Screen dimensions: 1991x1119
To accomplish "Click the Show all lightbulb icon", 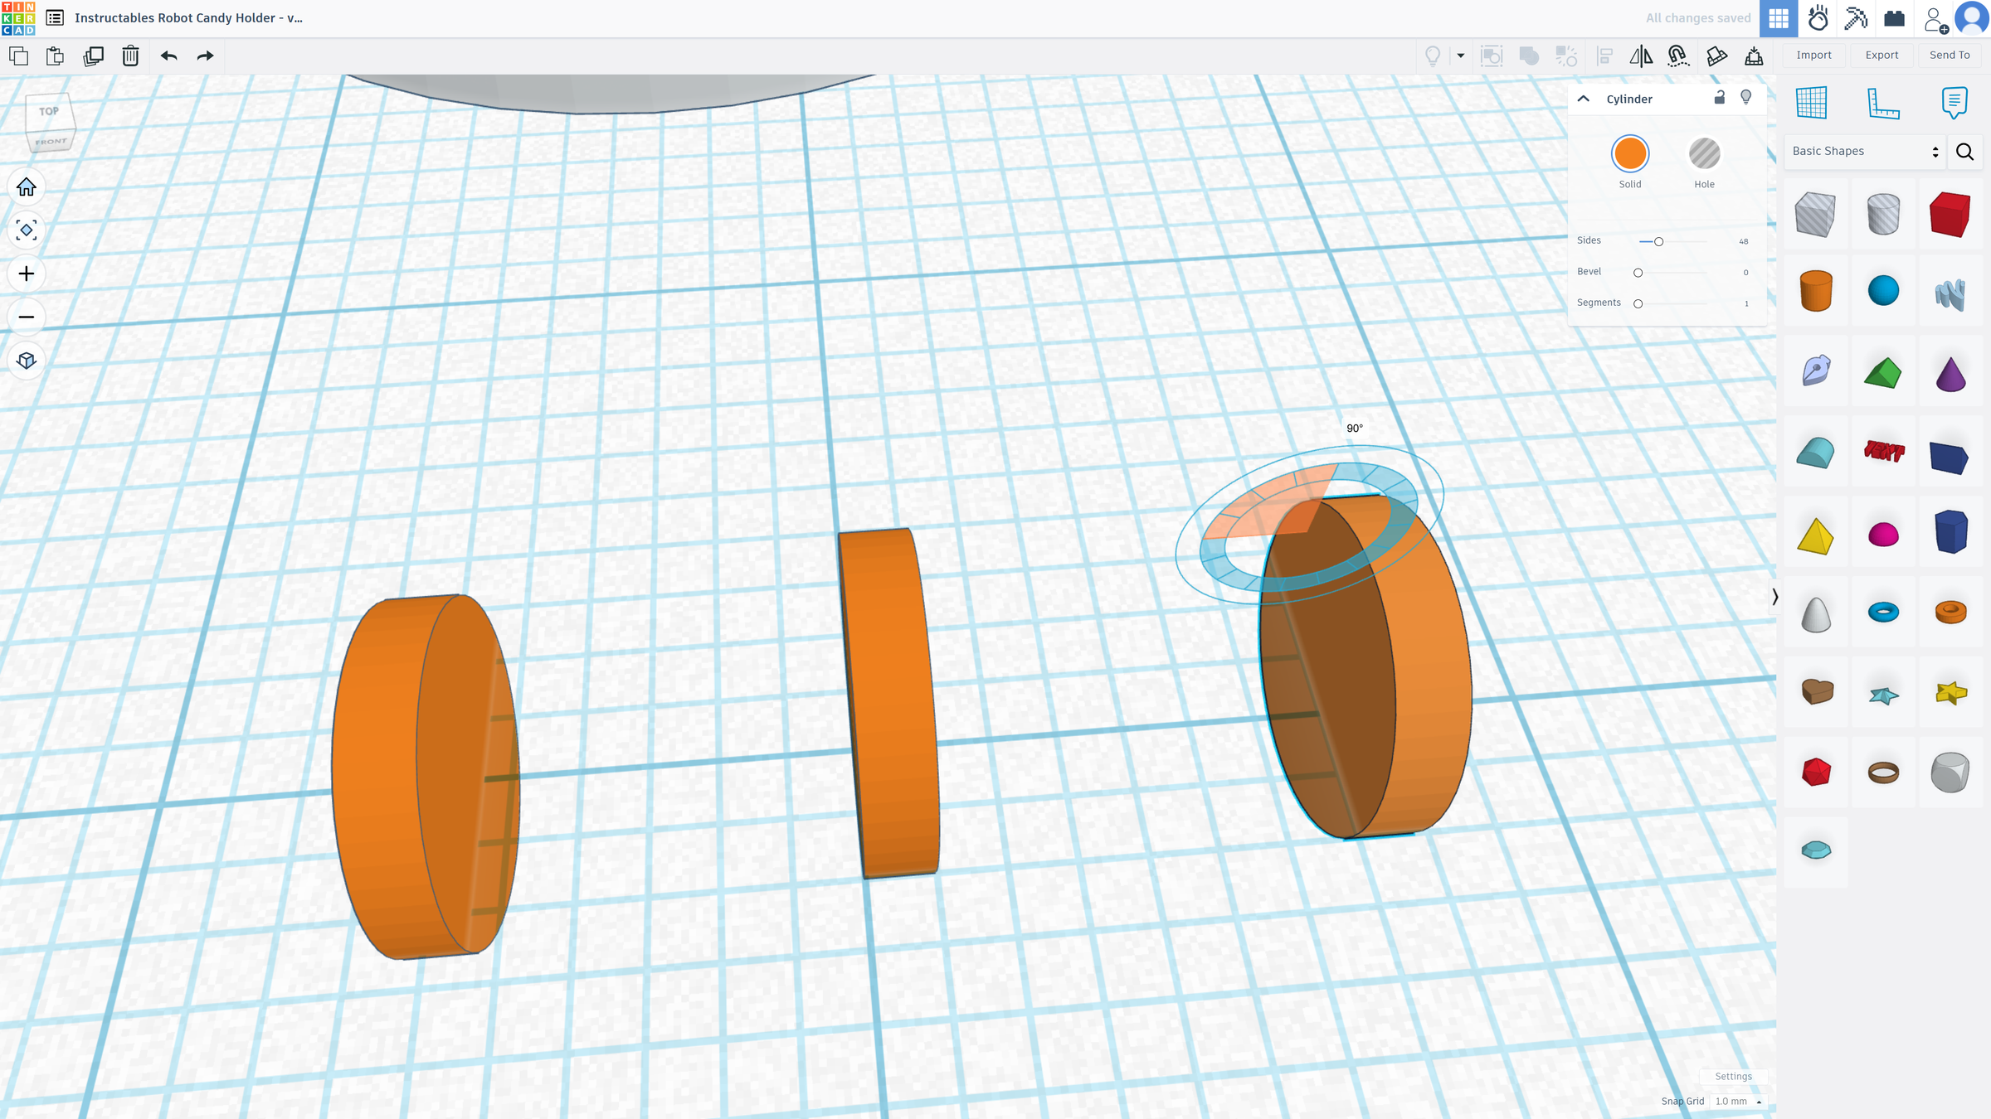I will pyautogui.click(x=1433, y=56).
